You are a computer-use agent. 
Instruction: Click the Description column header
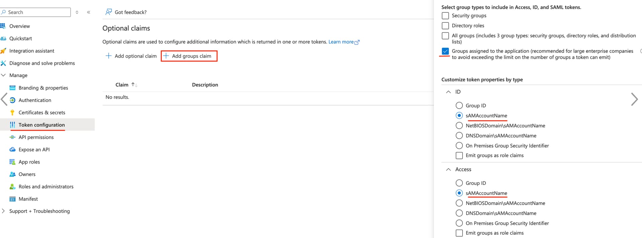205,85
